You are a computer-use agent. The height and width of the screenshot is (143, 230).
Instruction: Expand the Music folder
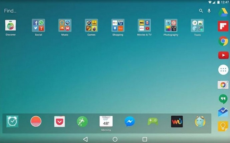pyautogui.click(x=65, y=25)
